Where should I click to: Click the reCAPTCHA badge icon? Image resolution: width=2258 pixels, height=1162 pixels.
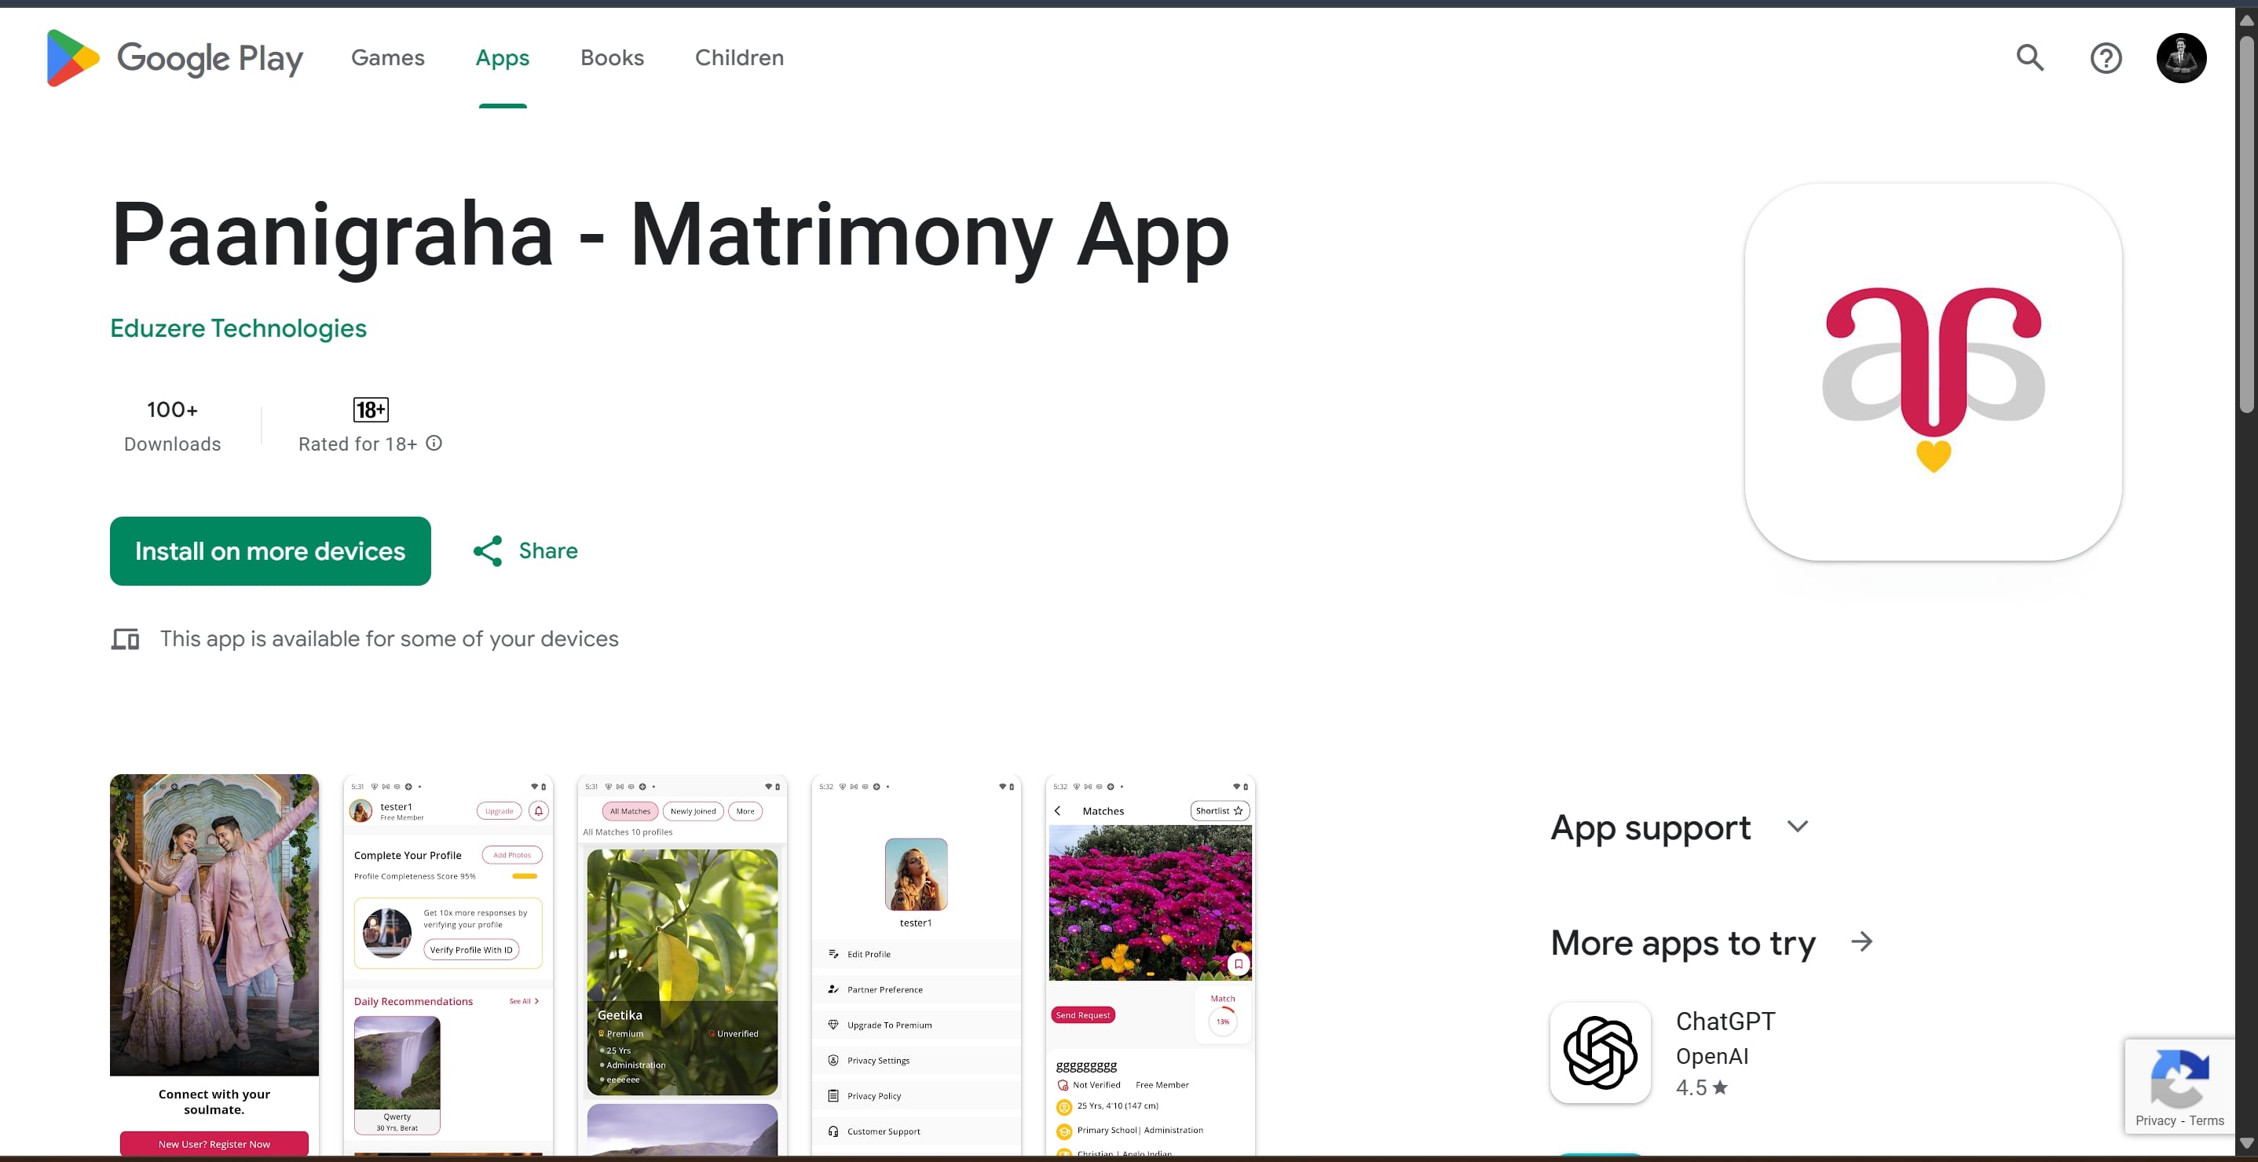[2179, 1080]
